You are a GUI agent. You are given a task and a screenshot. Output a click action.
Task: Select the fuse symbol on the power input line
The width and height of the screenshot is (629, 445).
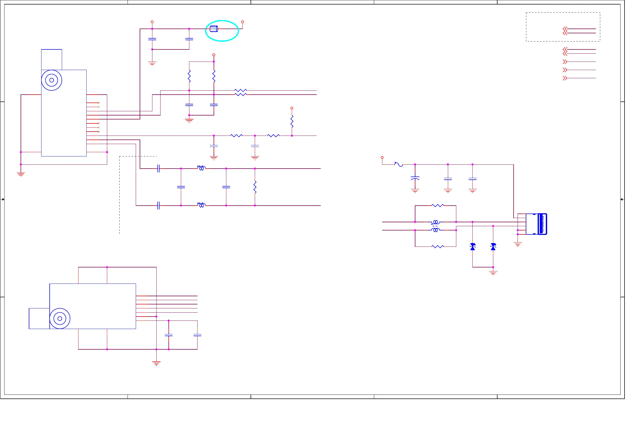click(x=398, y=164)
